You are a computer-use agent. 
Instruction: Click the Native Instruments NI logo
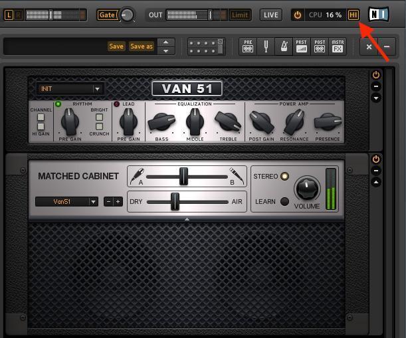[379, 15]
